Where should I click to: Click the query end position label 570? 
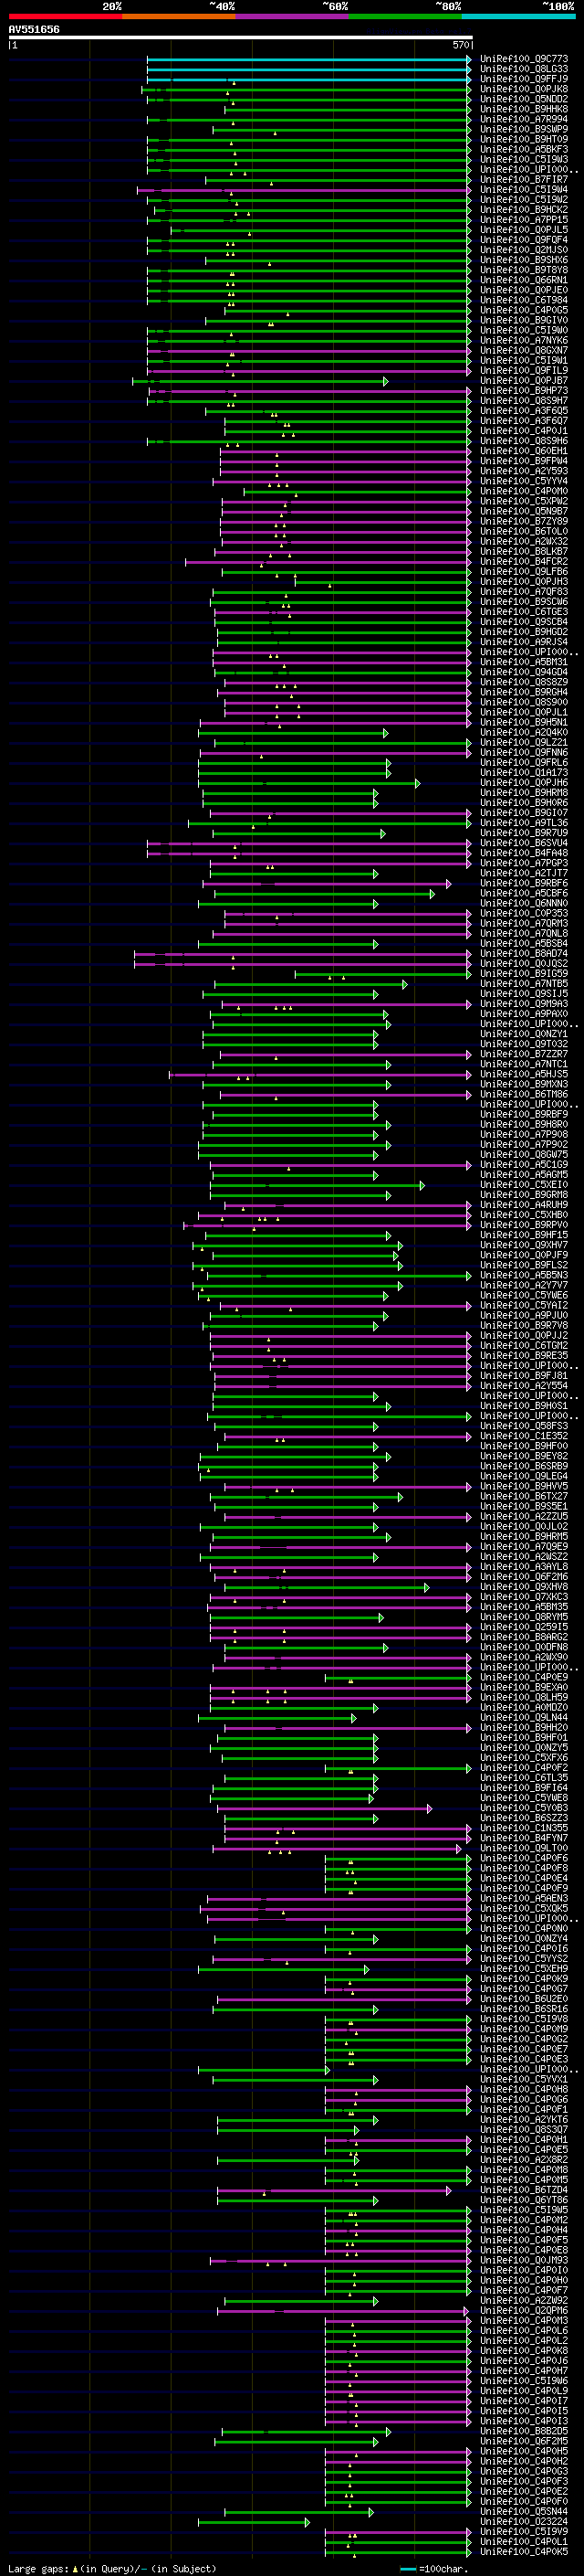pos(461,45)
